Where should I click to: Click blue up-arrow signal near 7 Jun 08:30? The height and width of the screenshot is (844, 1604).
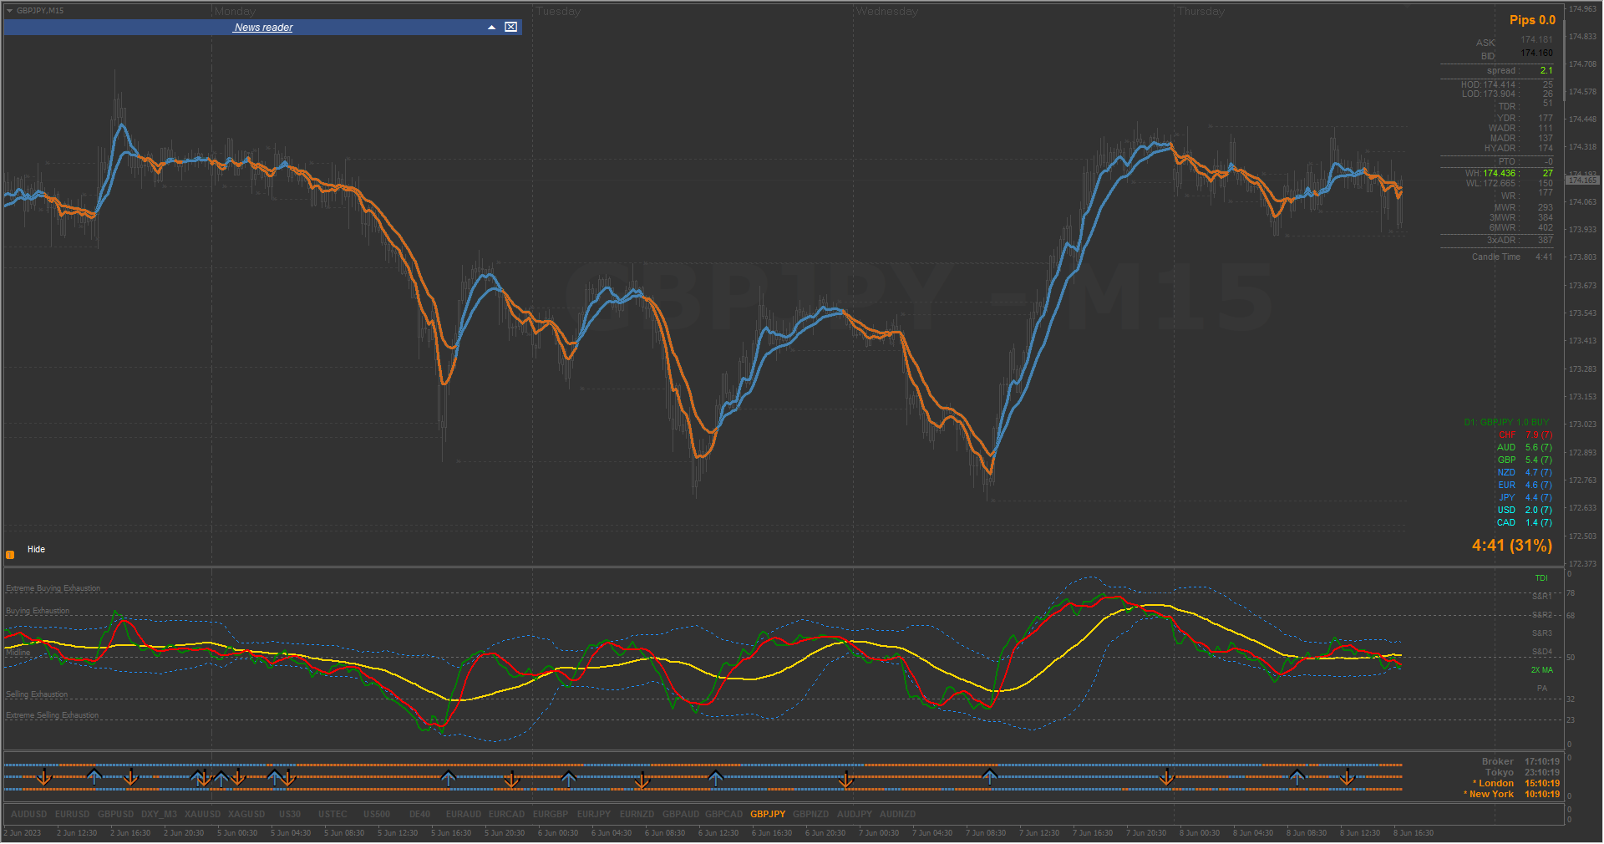point(990,776)
